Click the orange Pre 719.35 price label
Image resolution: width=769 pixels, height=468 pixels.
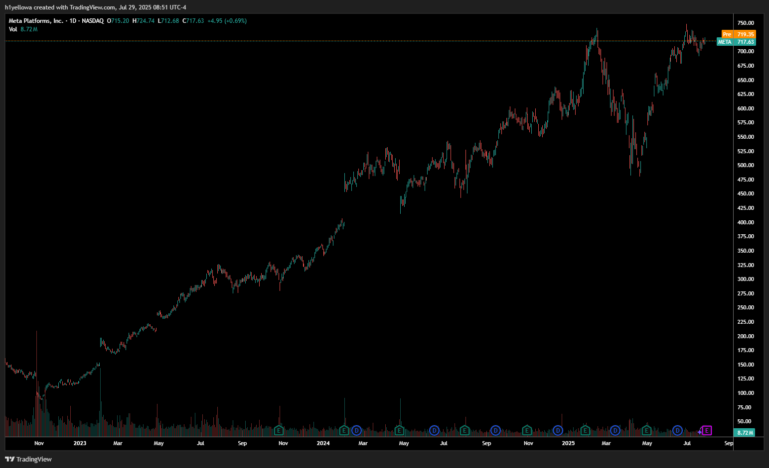[739, 34]
